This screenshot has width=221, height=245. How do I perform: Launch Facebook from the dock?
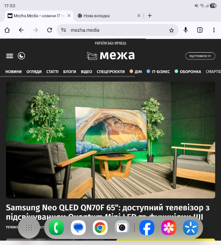click(x=147, y=227)
